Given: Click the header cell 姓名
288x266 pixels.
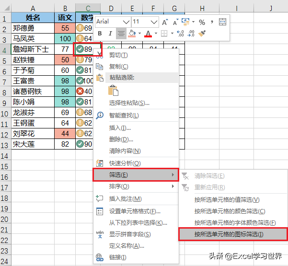Looking at the screenshot, I should [x=33, y=18].
